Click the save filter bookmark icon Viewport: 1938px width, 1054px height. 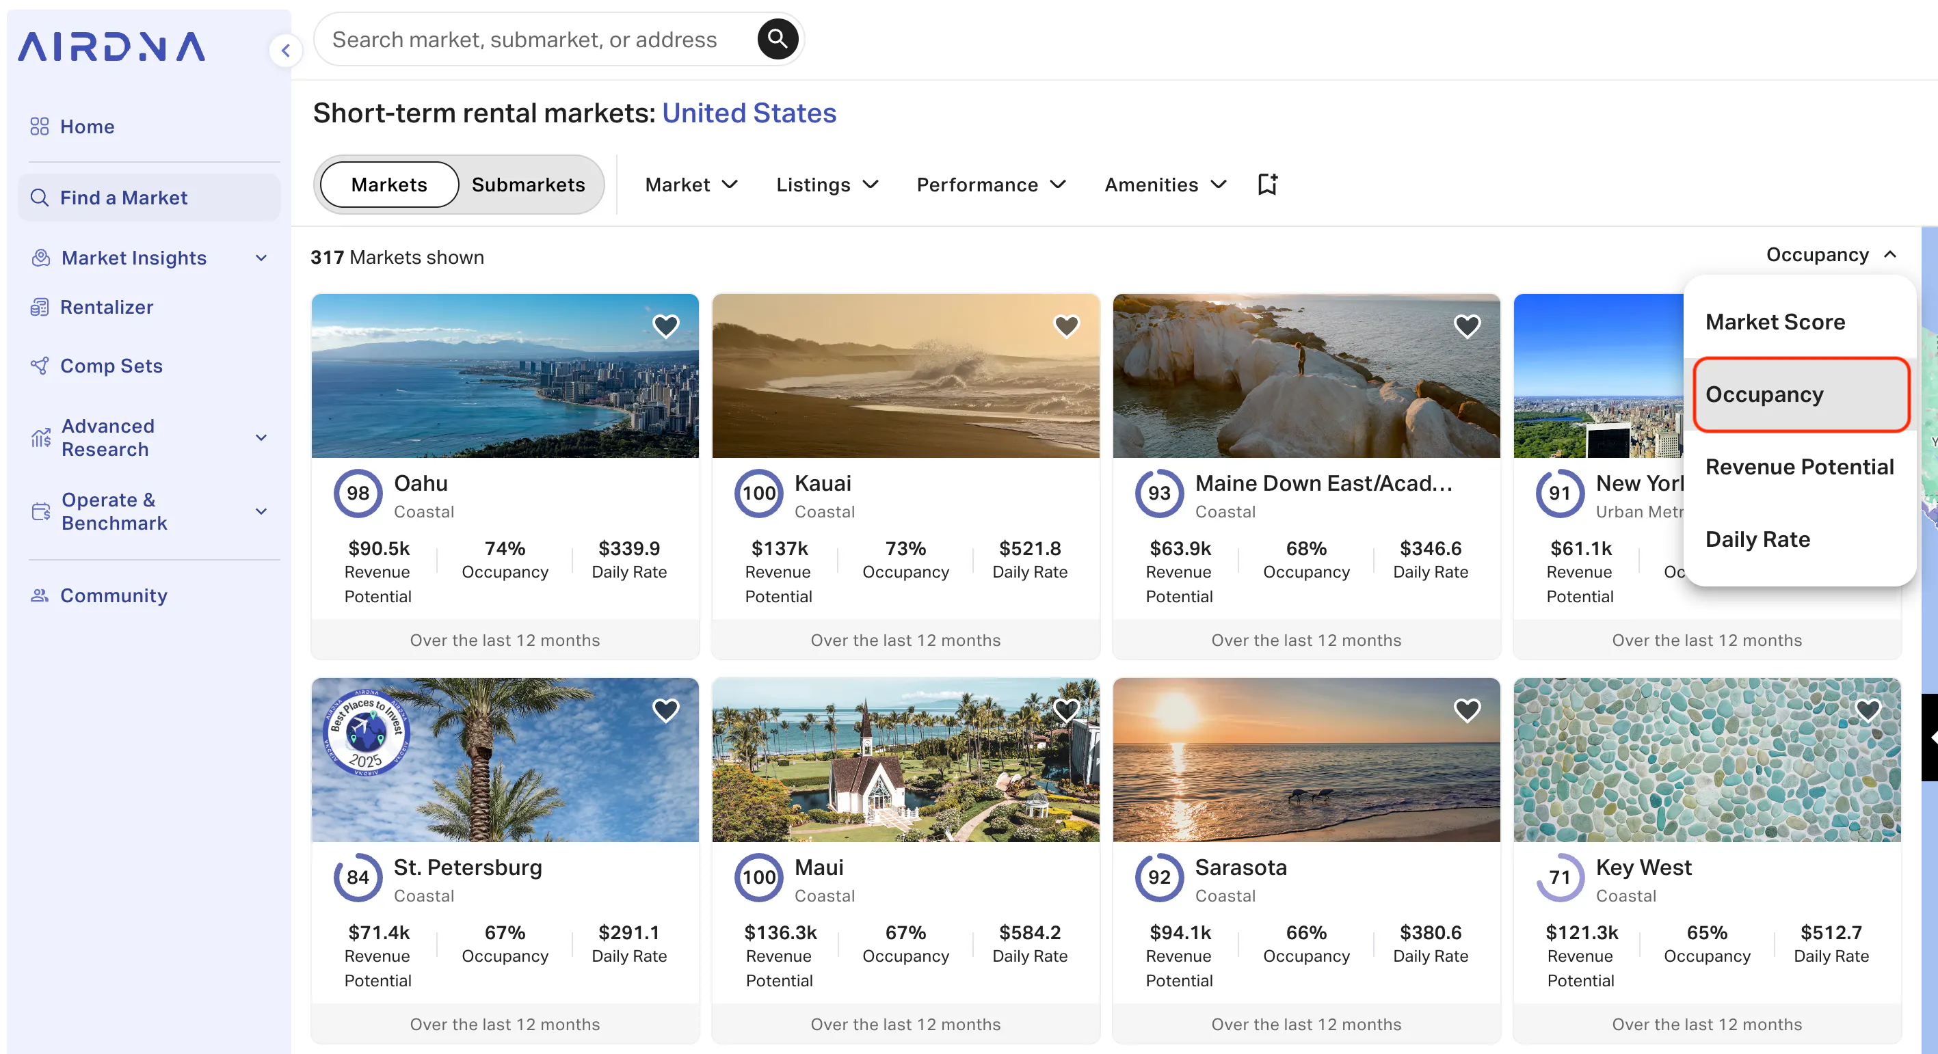[x=1268, y=184]
